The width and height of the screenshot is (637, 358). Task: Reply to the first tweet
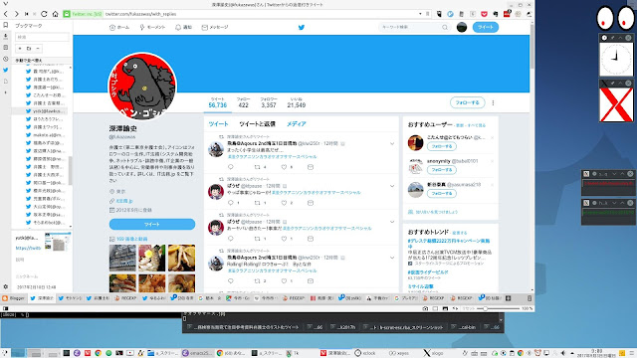(x=231, y=167)
